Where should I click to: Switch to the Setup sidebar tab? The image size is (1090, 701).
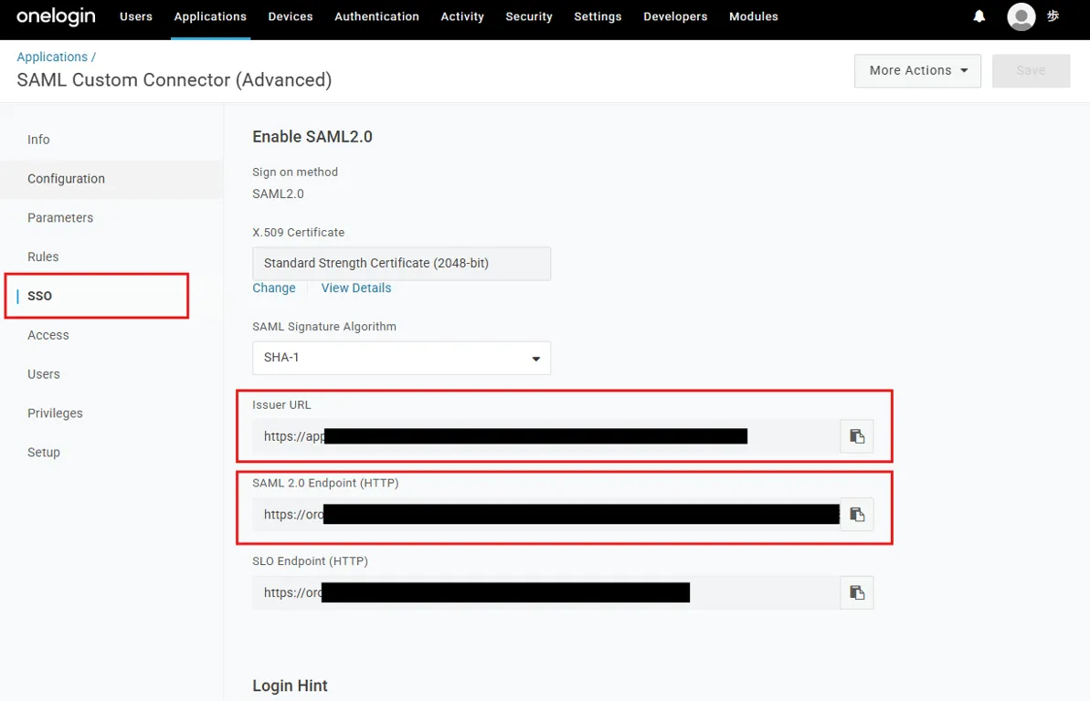tap(111, 453)
